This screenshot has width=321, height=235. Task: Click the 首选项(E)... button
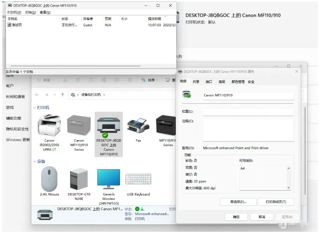point(238,202)
